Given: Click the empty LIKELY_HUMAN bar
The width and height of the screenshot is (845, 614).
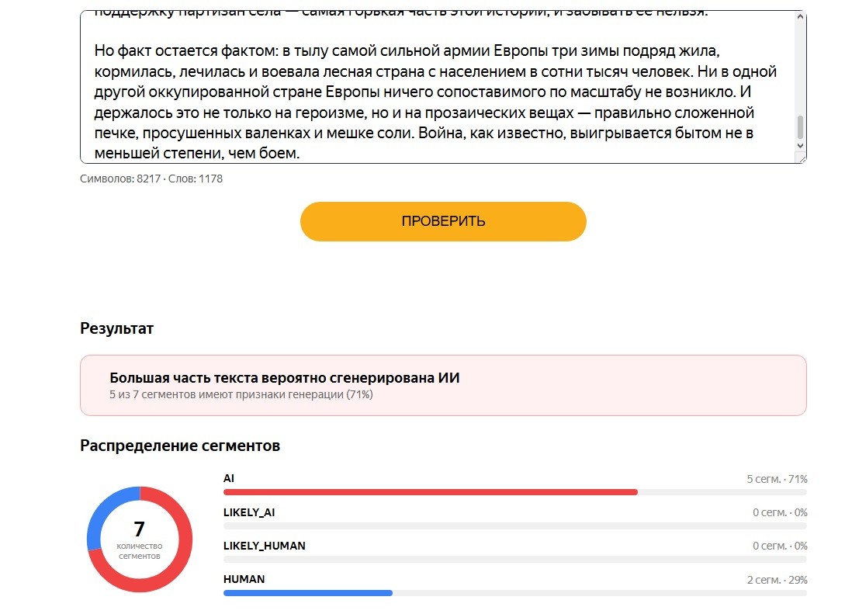Looking at the screenshot, I should pyautogui.click(x=515, y=560).
